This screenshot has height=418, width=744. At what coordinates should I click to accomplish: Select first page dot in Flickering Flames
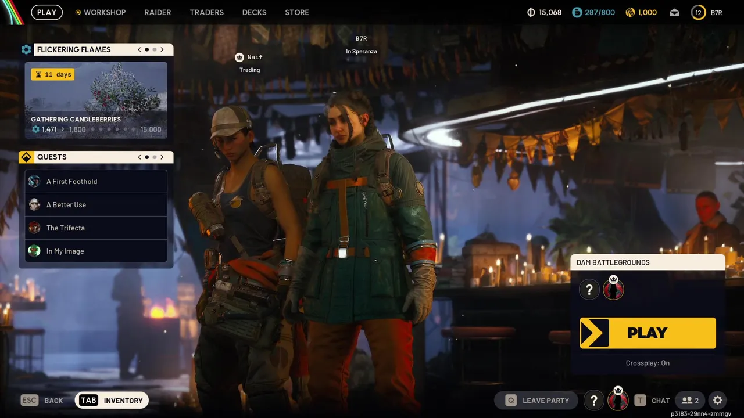coord(147,49)
